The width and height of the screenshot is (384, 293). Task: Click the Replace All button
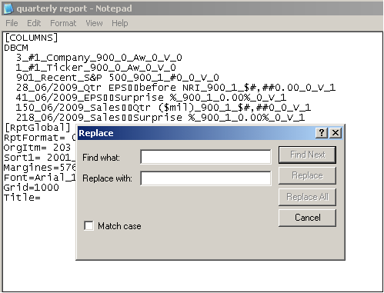coord(307,197)
